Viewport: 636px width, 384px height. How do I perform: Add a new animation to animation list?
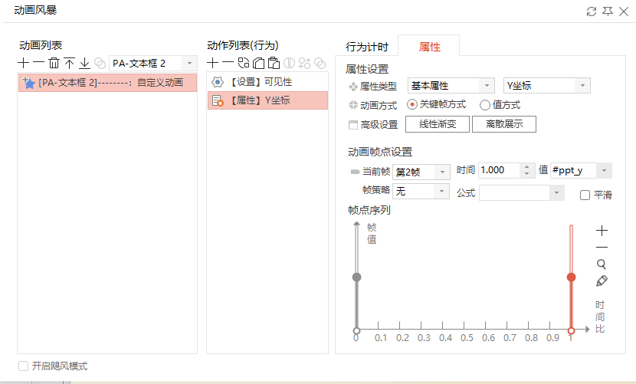point(24,63)
